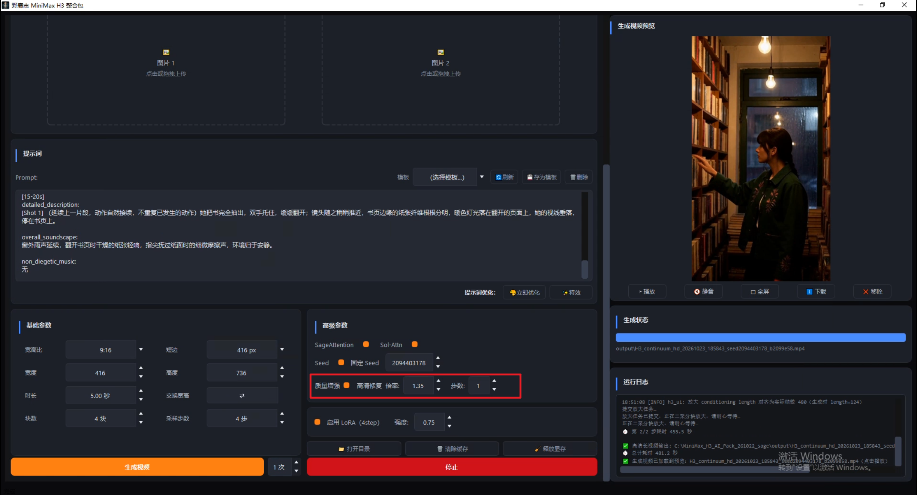
Task: Click the 图片 1 upload area
Action: click(166, 70)
